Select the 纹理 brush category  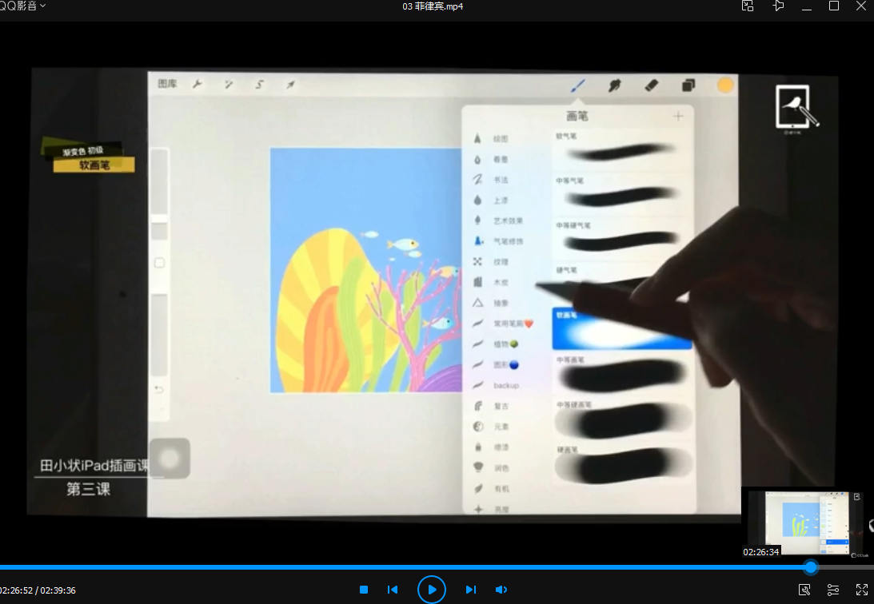pos(500,262)
